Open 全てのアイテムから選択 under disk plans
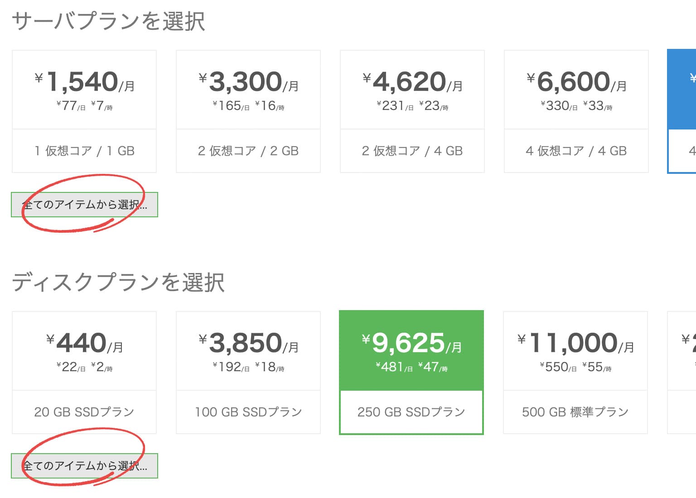The image size is (696, 498). point(84,466)
